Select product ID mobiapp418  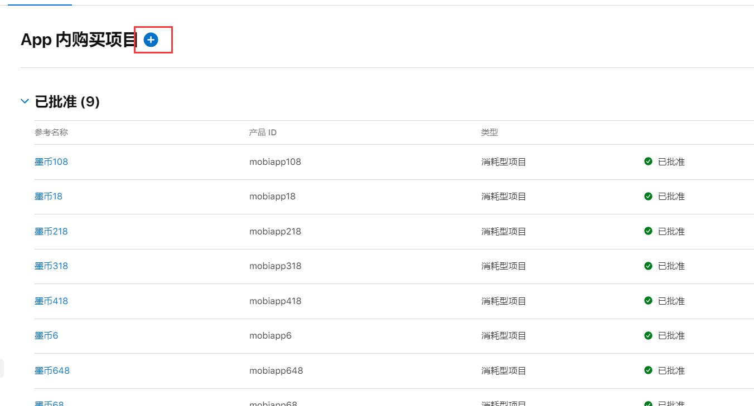[x=275, y=301]
